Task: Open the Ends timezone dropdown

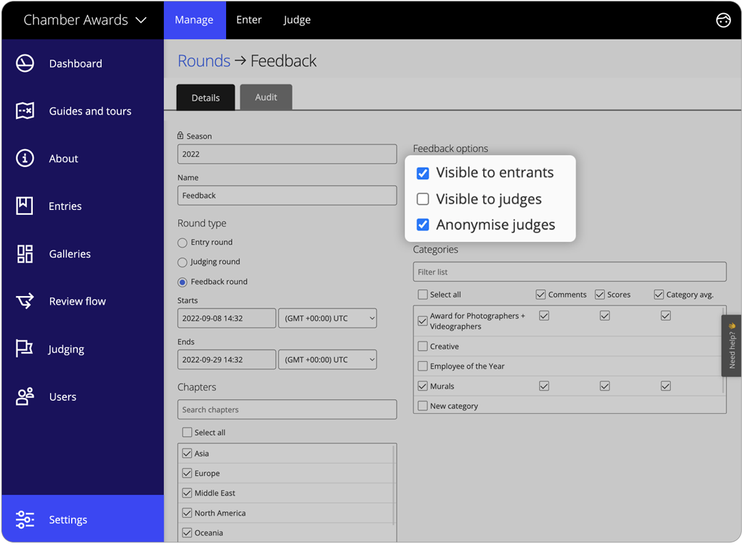Action: (x=327, y=360)
